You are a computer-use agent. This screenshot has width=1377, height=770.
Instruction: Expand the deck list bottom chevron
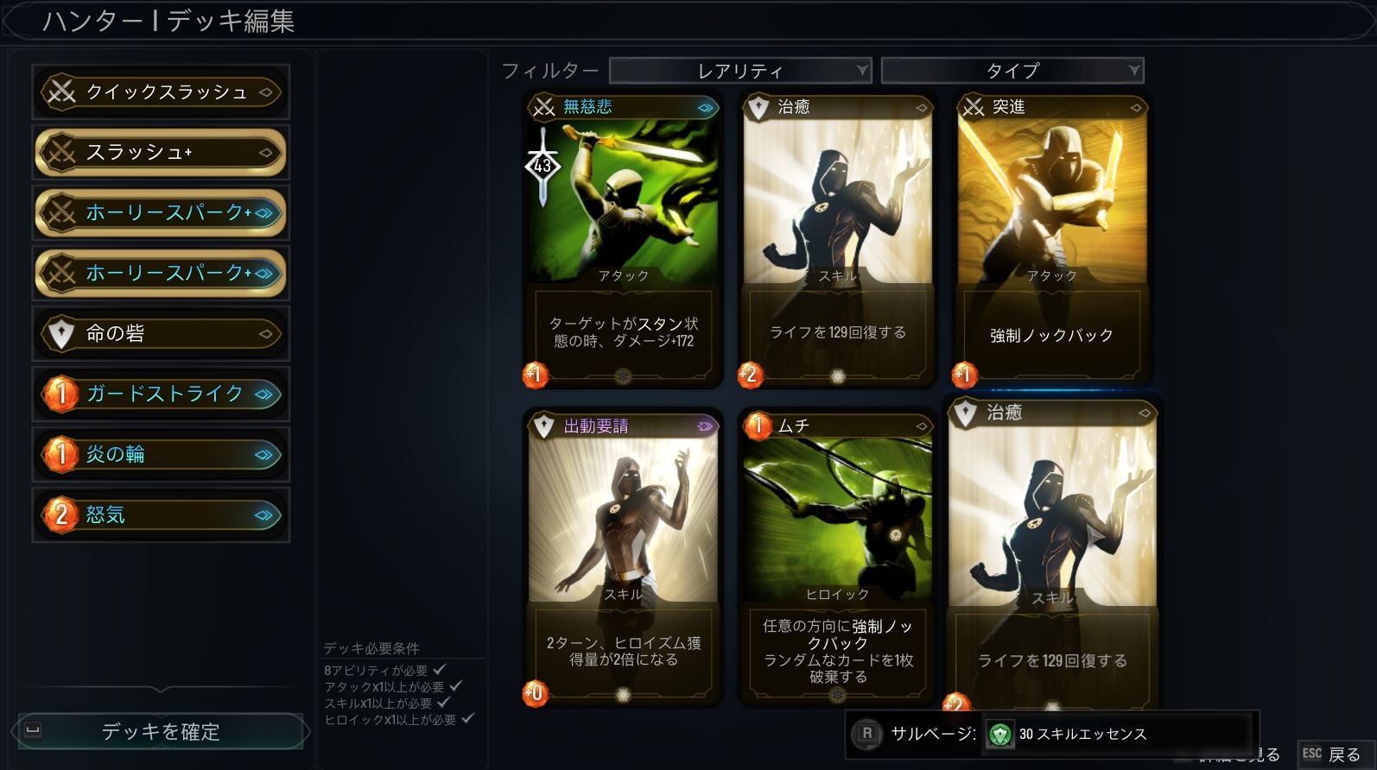161,690
